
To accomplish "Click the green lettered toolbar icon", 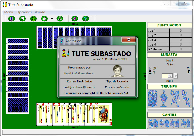I will pos(33,19).
